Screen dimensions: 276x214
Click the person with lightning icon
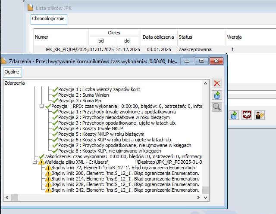[259, 115]
